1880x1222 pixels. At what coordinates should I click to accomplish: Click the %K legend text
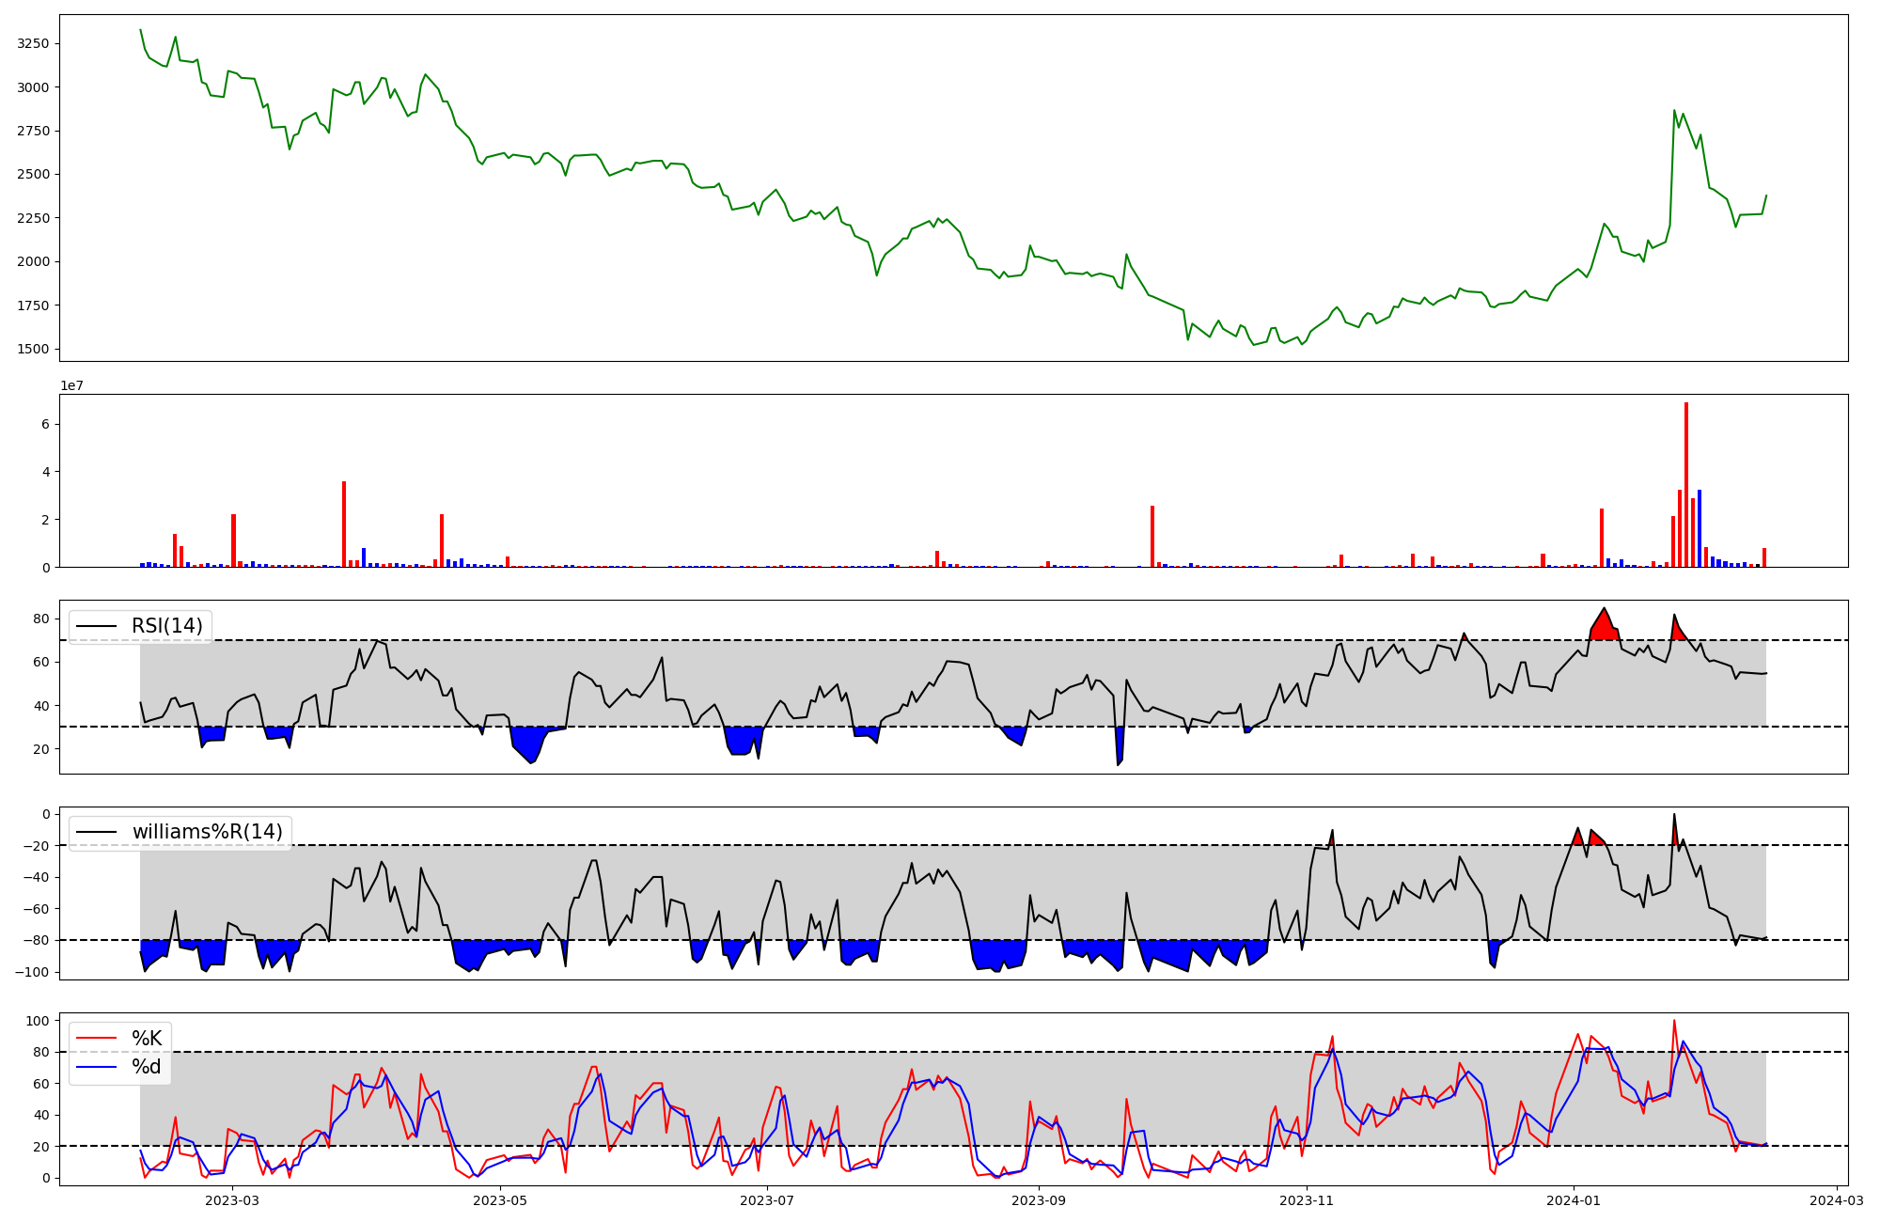147,1039
